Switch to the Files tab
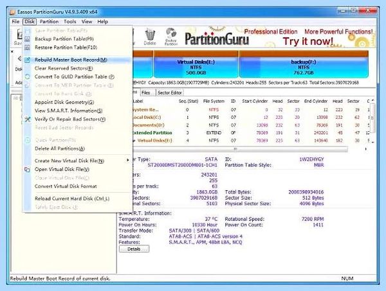Viewport: 386px width, 291px height. (x=146, y=93)
